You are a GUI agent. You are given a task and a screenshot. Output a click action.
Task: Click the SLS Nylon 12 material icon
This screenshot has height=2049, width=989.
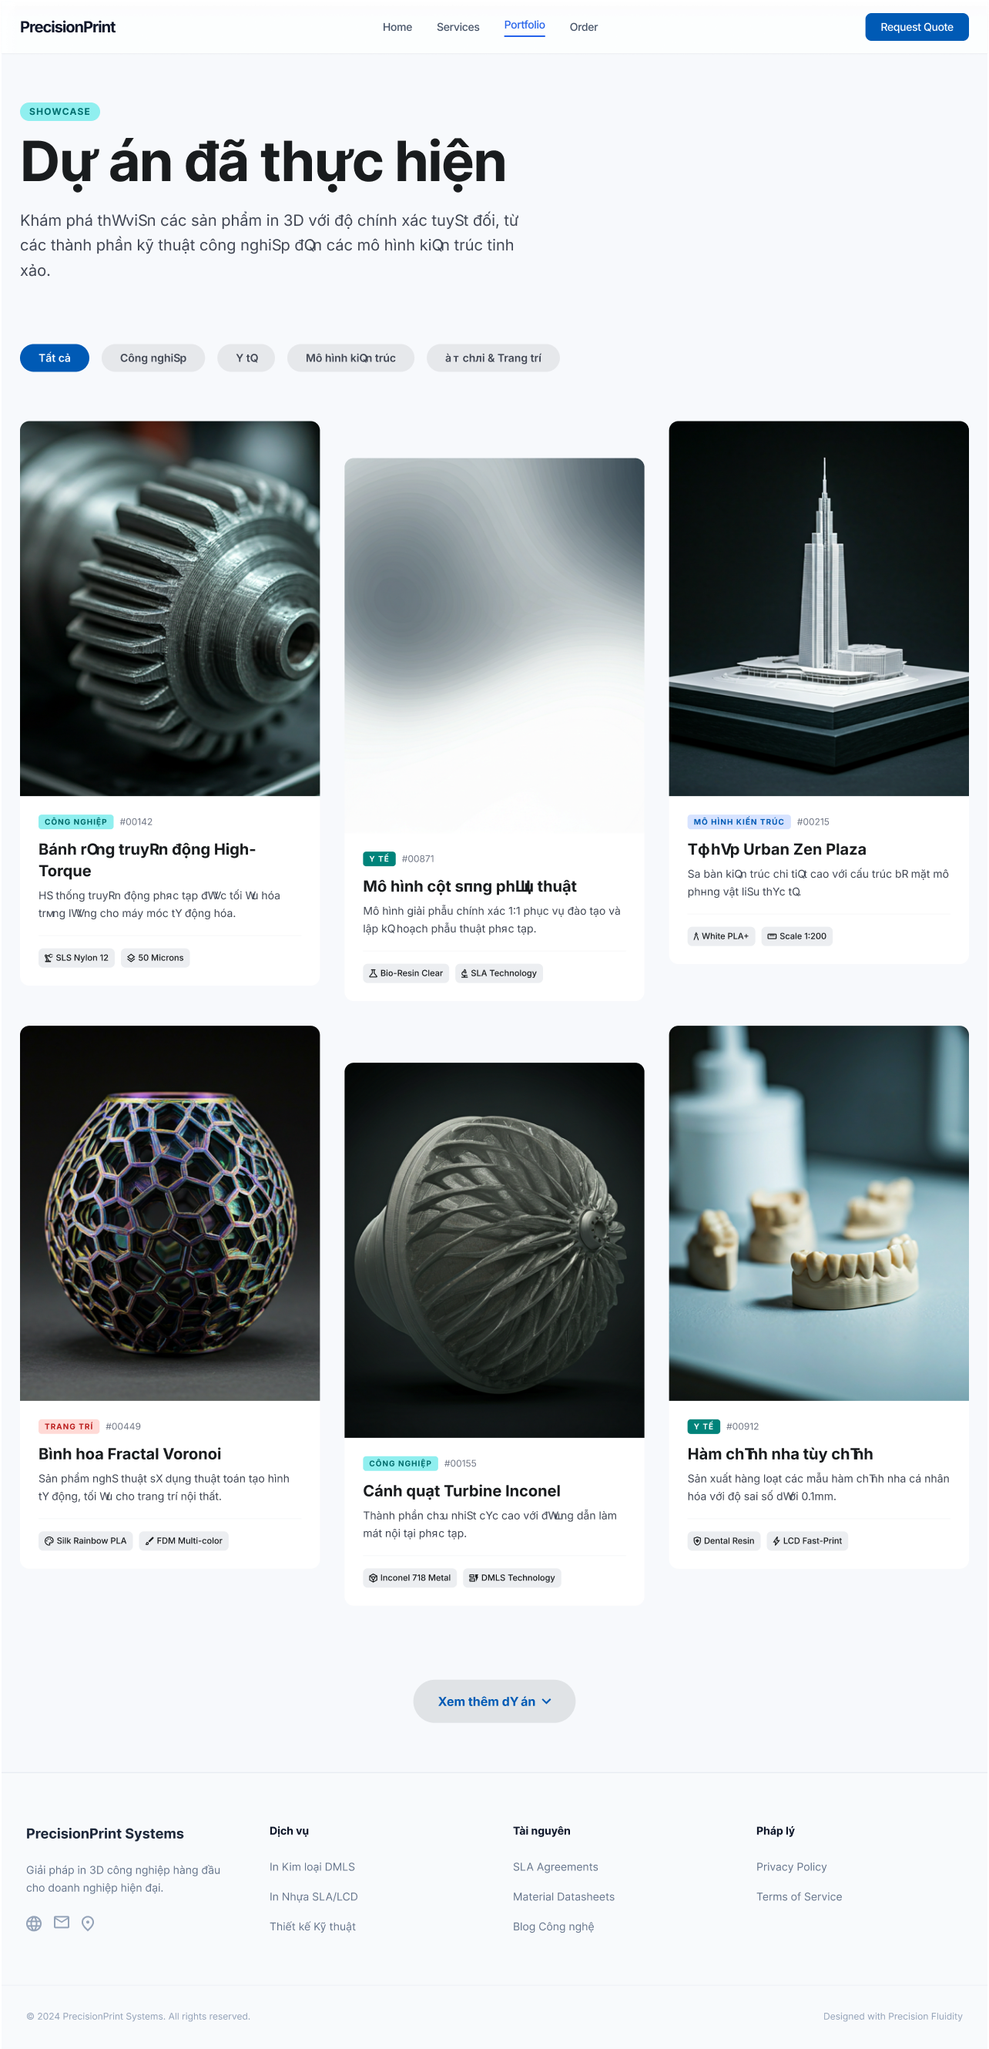click(x=49, y=958)
